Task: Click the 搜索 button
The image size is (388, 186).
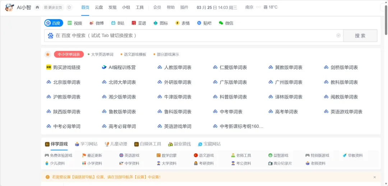Action: [x=360, y=36]
